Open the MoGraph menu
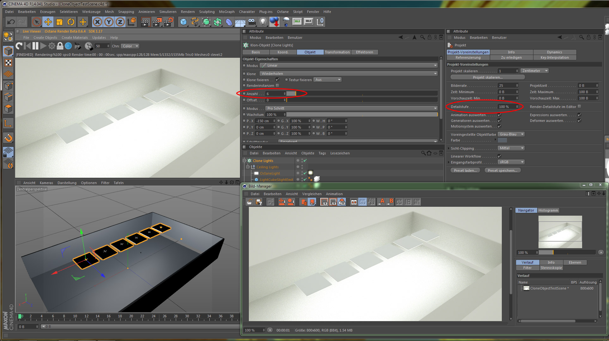Image resolution: width=609 pixels, height=341 pixels. tap(227, 12)
